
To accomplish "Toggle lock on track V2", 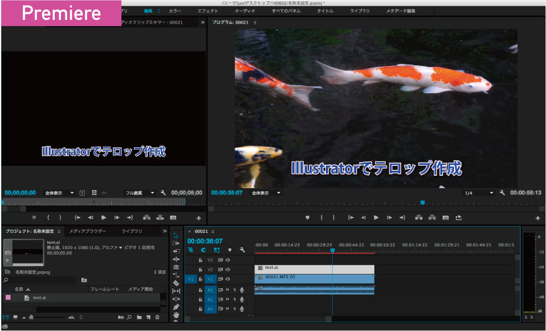I will (200, 270).
